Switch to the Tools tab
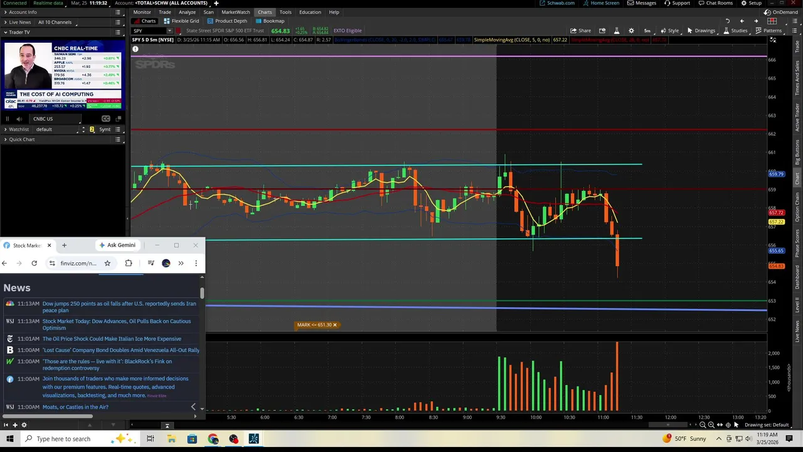803x452 pixels. pyautogui.click(x=285, y=12)
